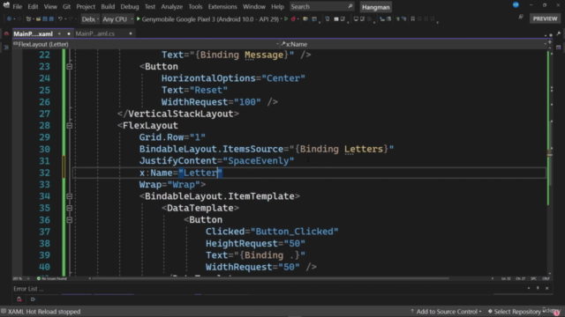The width and height of the screenshot is (565, 317).
Task: Click the Start Without Debugging green arrow
Action: (286, 18)
